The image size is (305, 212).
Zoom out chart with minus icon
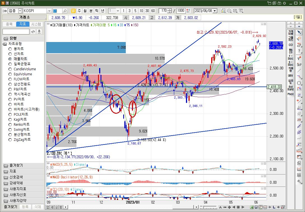coord(225,207)
